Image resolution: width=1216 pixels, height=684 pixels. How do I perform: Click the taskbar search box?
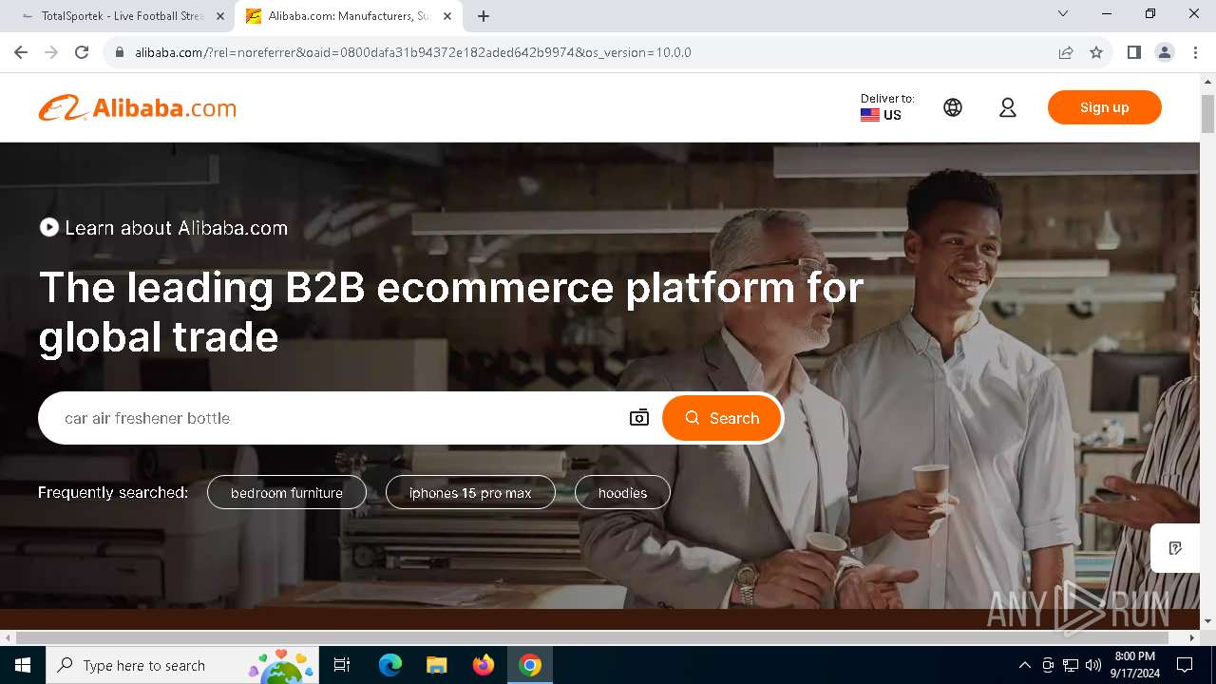(x=182, y=665)
